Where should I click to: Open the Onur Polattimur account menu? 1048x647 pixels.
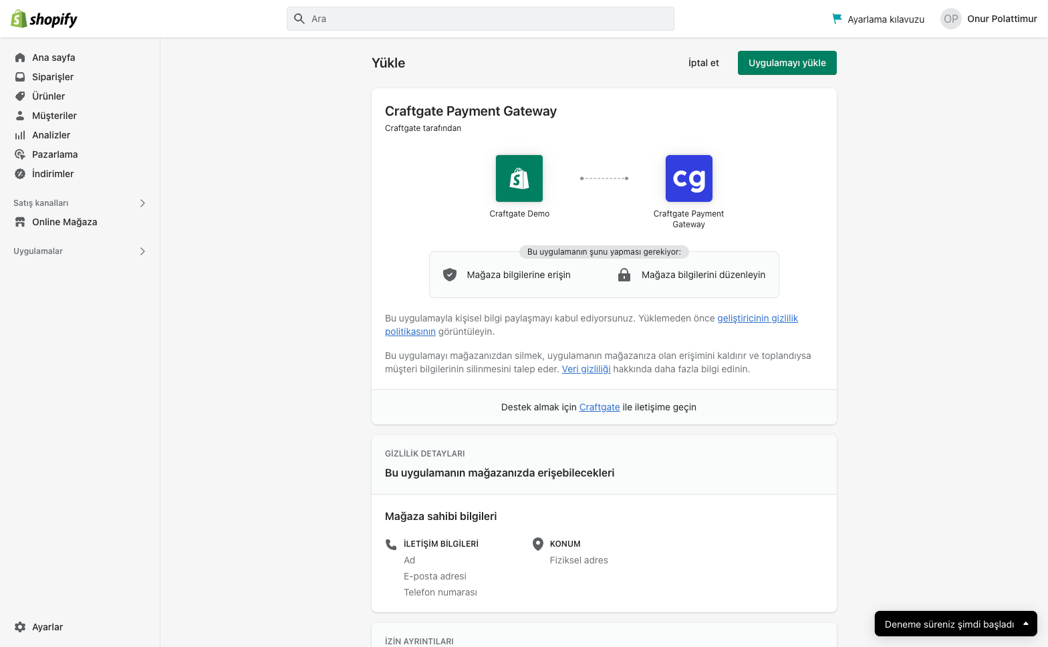(x=989, y=19)
